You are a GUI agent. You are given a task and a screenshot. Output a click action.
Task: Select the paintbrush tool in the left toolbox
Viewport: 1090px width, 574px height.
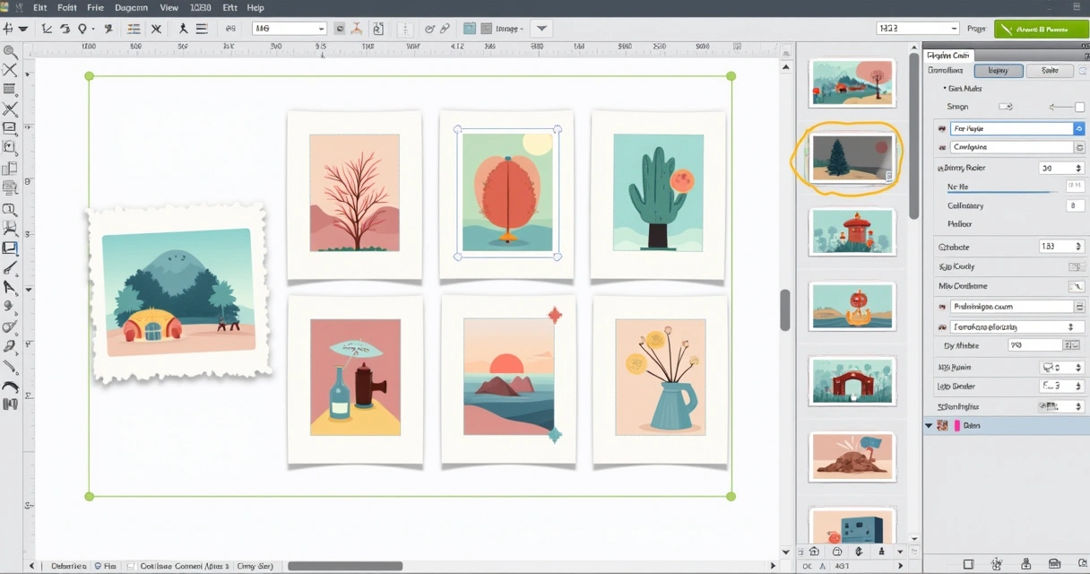10,268
